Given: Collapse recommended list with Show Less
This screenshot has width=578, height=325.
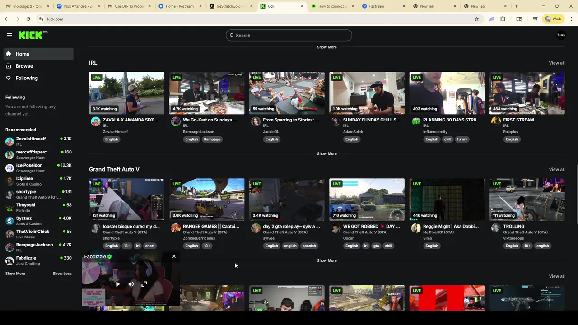Looking at the screenshot, I should click(62, 274).
